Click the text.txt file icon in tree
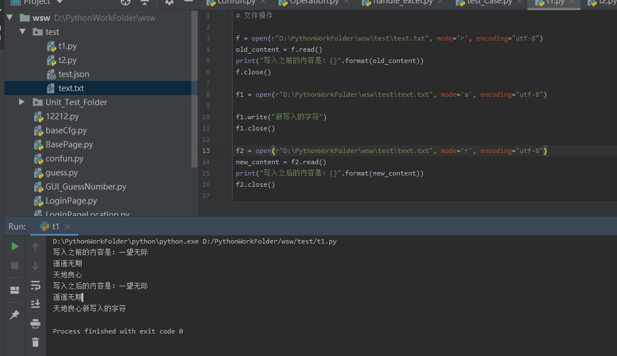 coord(51,88)
